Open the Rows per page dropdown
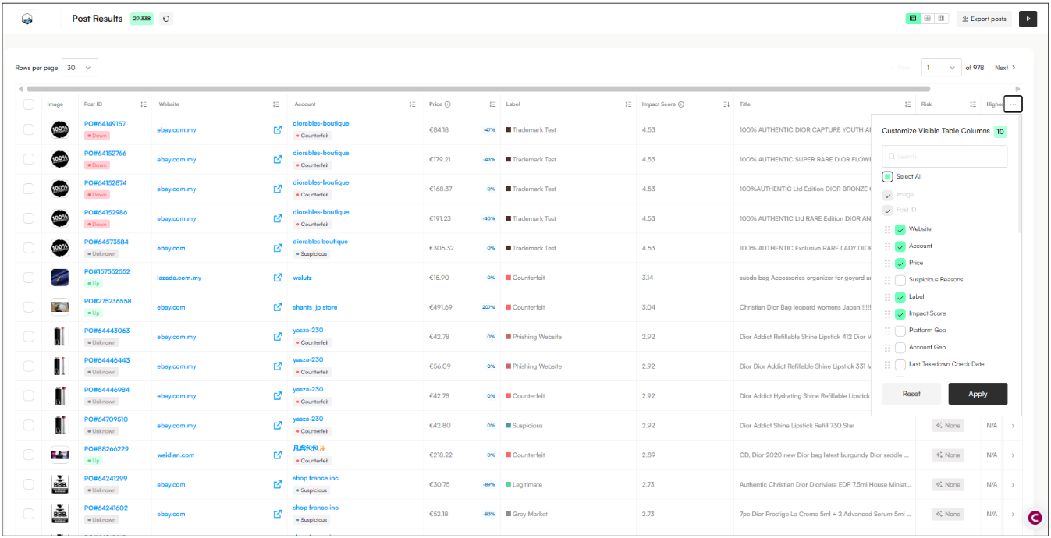Screen dimensions: 1051x538 80,68
